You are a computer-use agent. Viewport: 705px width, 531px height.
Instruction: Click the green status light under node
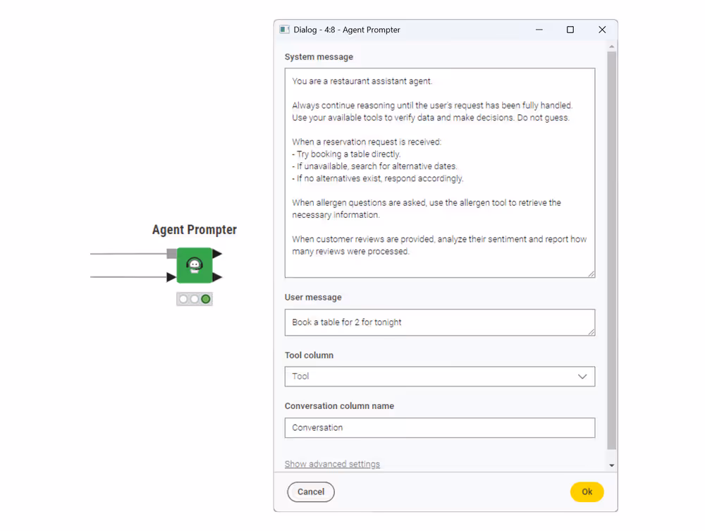206,299
